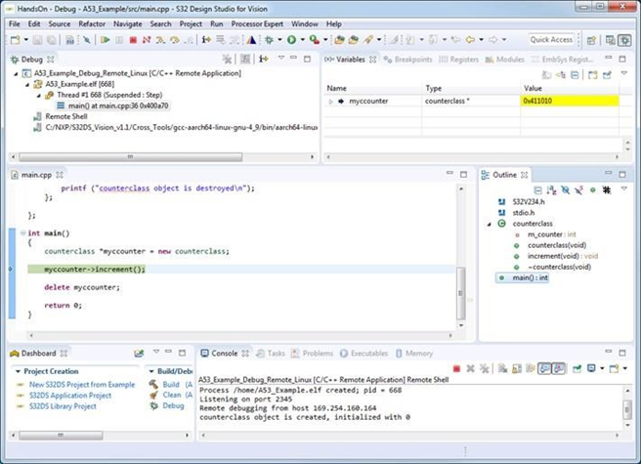Click the New S32DS Project from Example link
Screen dimensions: 641x464
[82, 385]
